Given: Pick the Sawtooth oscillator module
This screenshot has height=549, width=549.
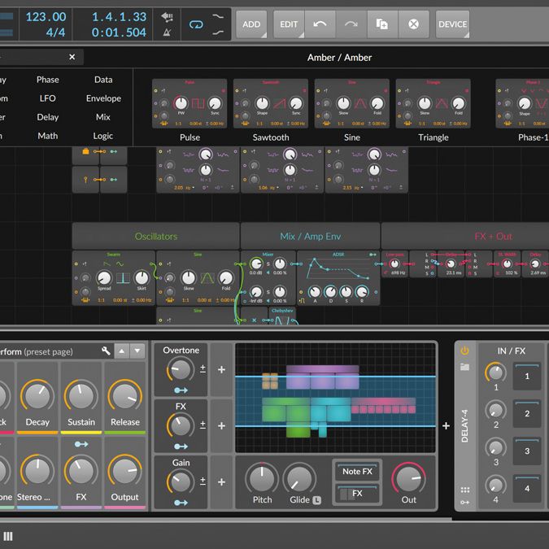Looking at the screenshot, I should click(x=271, y=103).
